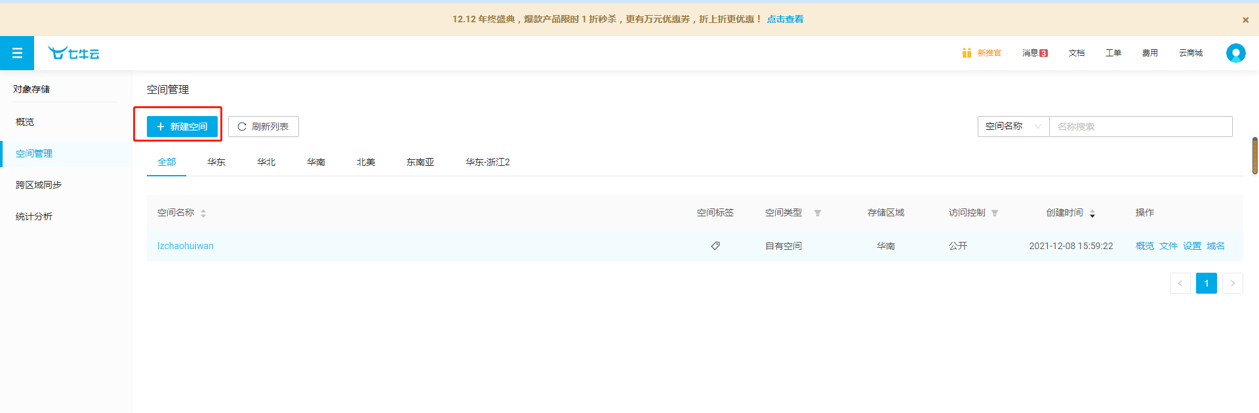The height and width of the screenshot is (413, 1259).
Task: Close the 12.12 promotion banner
Action: (1245, 20)
